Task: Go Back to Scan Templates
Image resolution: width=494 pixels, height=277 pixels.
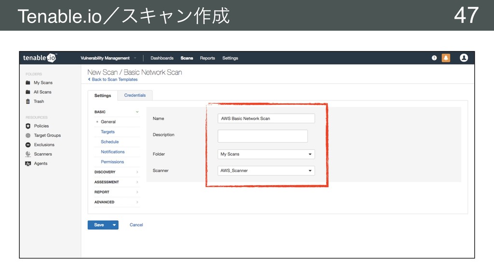Action: tap(113, 79)
